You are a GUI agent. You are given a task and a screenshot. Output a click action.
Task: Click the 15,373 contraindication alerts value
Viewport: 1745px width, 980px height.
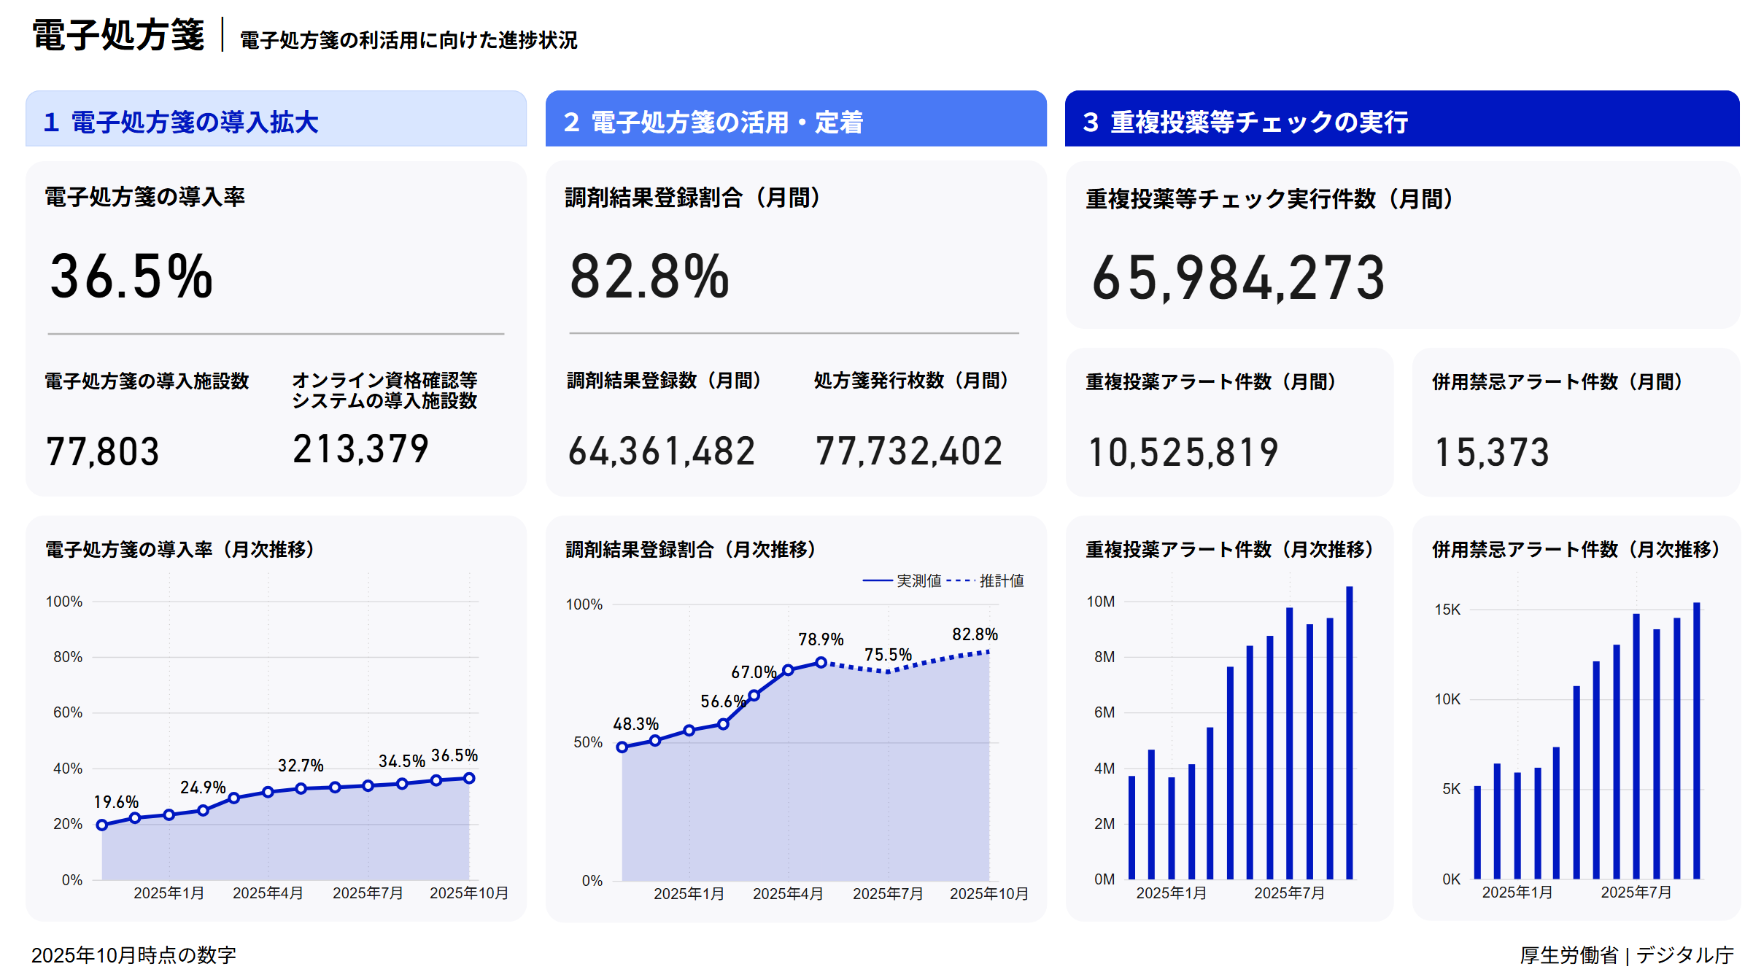pos(1492,452)
